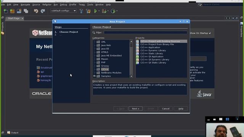Click the Scrubbrush recent project icon

pyautogui.click(x=38, y=68)
